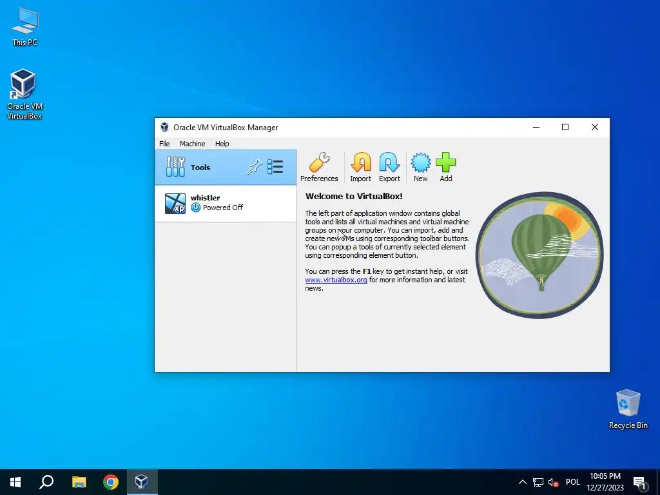Select the Recycle Bin desktop icon
This screenshot has height=495, width=660.
628,409
